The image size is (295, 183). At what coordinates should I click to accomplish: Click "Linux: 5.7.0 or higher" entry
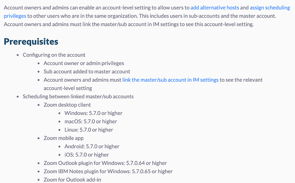point(88,130)
